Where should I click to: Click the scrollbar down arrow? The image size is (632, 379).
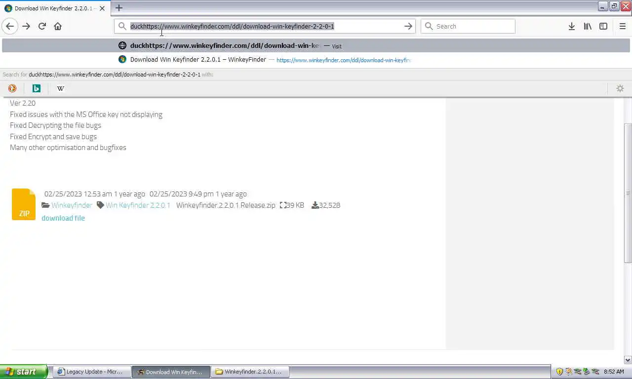pos(628,360)
